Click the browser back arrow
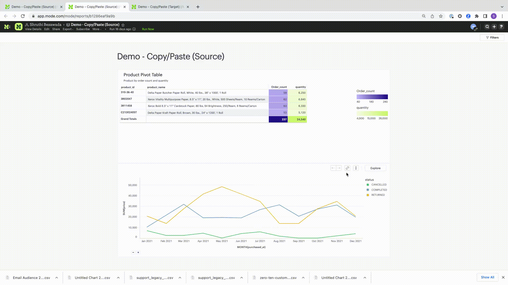The width and height of the screenshot is (508, 285). [x=6, y=16]
